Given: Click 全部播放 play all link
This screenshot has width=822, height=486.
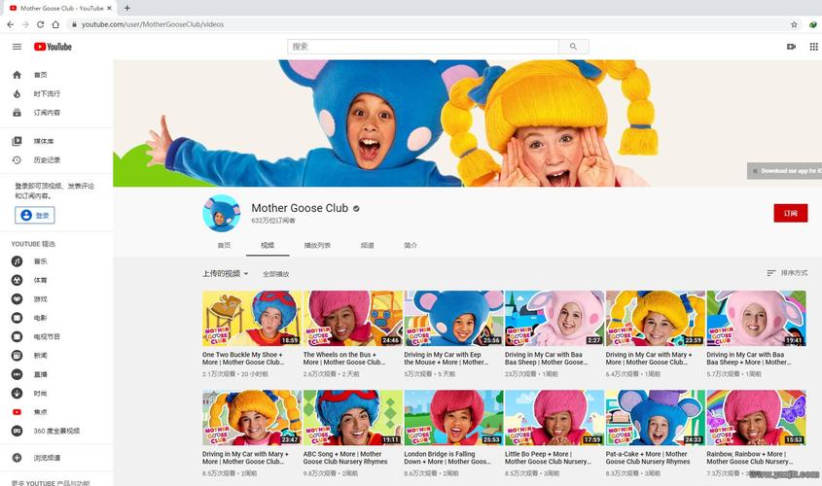Looking at the screenshot, I should (x=275, y=274).
